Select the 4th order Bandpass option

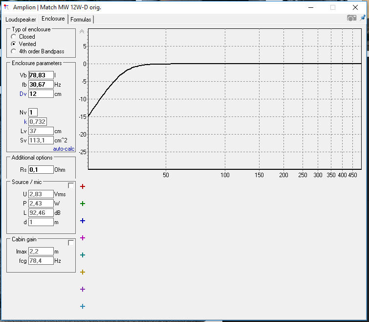[x=13, y=51]
